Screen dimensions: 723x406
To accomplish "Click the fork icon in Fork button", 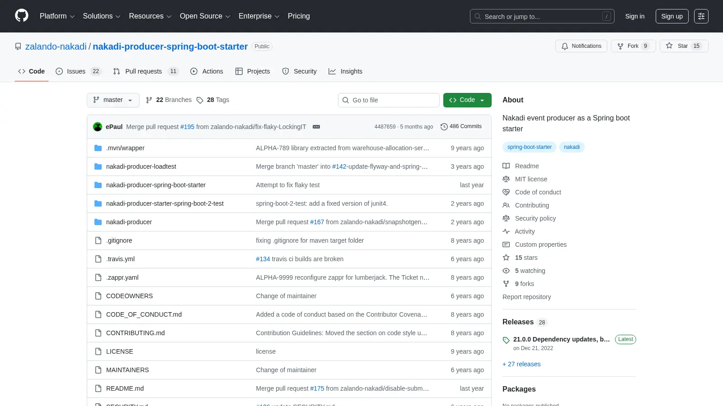I will (620, 46).
